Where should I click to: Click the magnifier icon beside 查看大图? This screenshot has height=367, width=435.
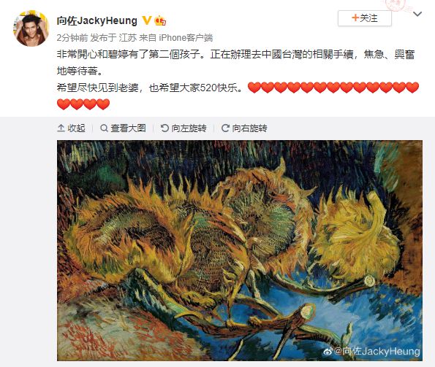pos(104,128)
